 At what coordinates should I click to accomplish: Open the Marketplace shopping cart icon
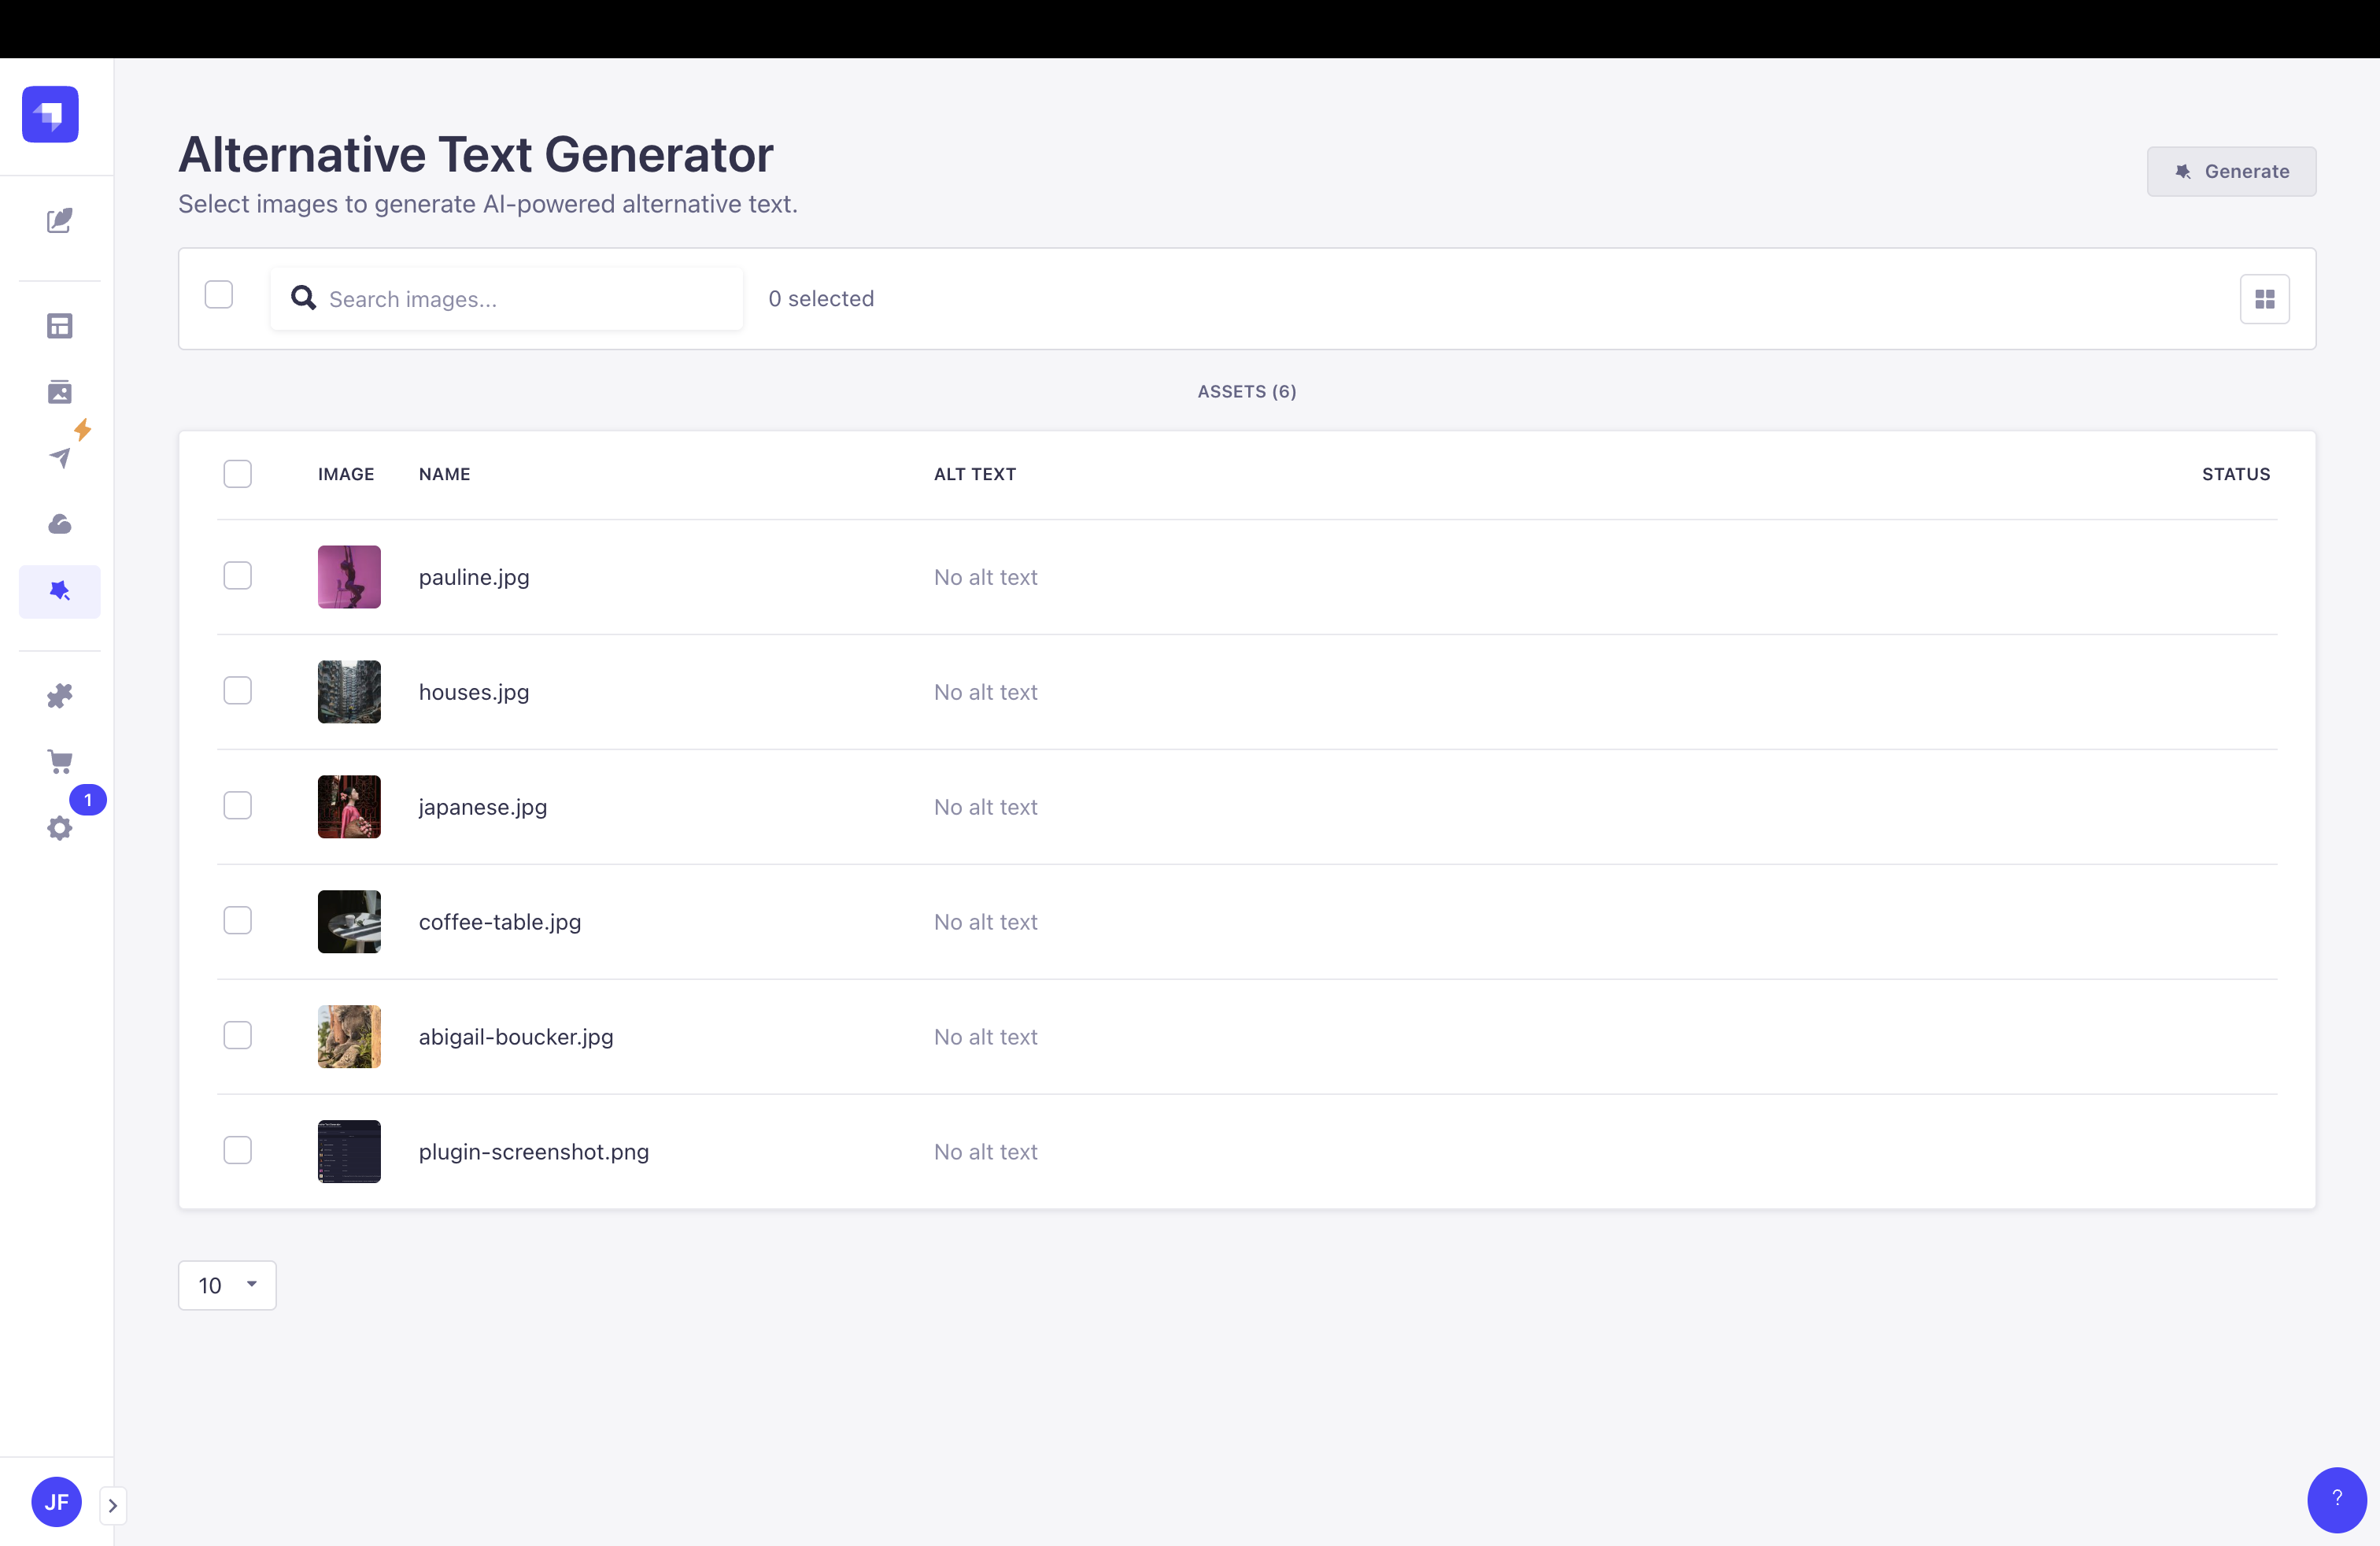click(59, 762)
